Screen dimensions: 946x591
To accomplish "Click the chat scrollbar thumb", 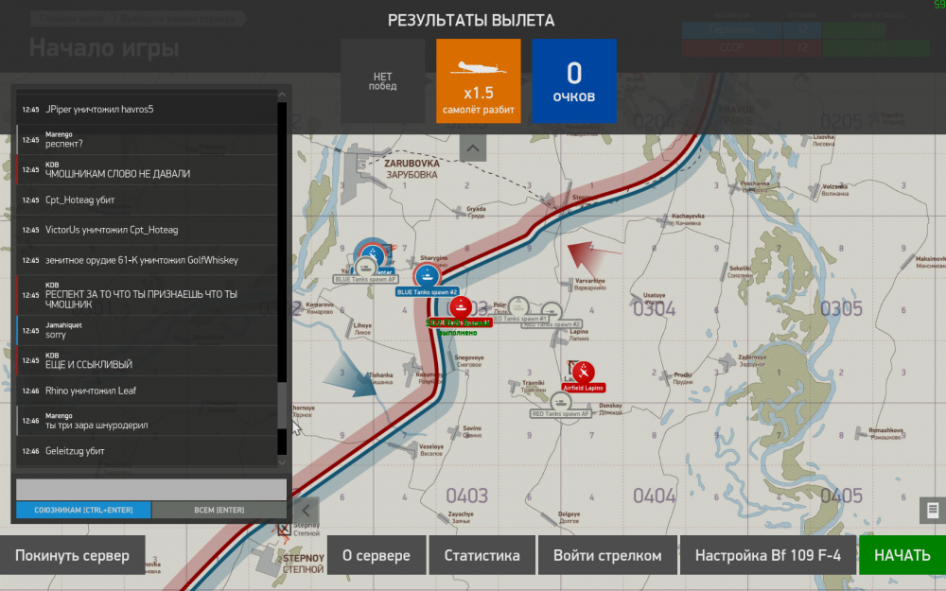I will 282,406.
